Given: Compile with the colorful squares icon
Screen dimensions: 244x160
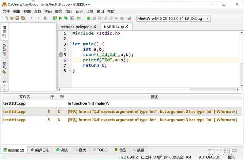Looking at the screenshot, I should tap(55, 18).
